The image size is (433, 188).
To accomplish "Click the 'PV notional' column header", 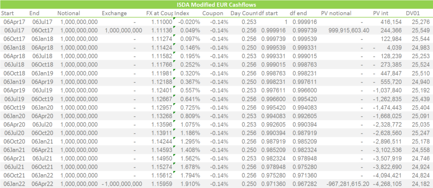I will (x=336, y=13).
